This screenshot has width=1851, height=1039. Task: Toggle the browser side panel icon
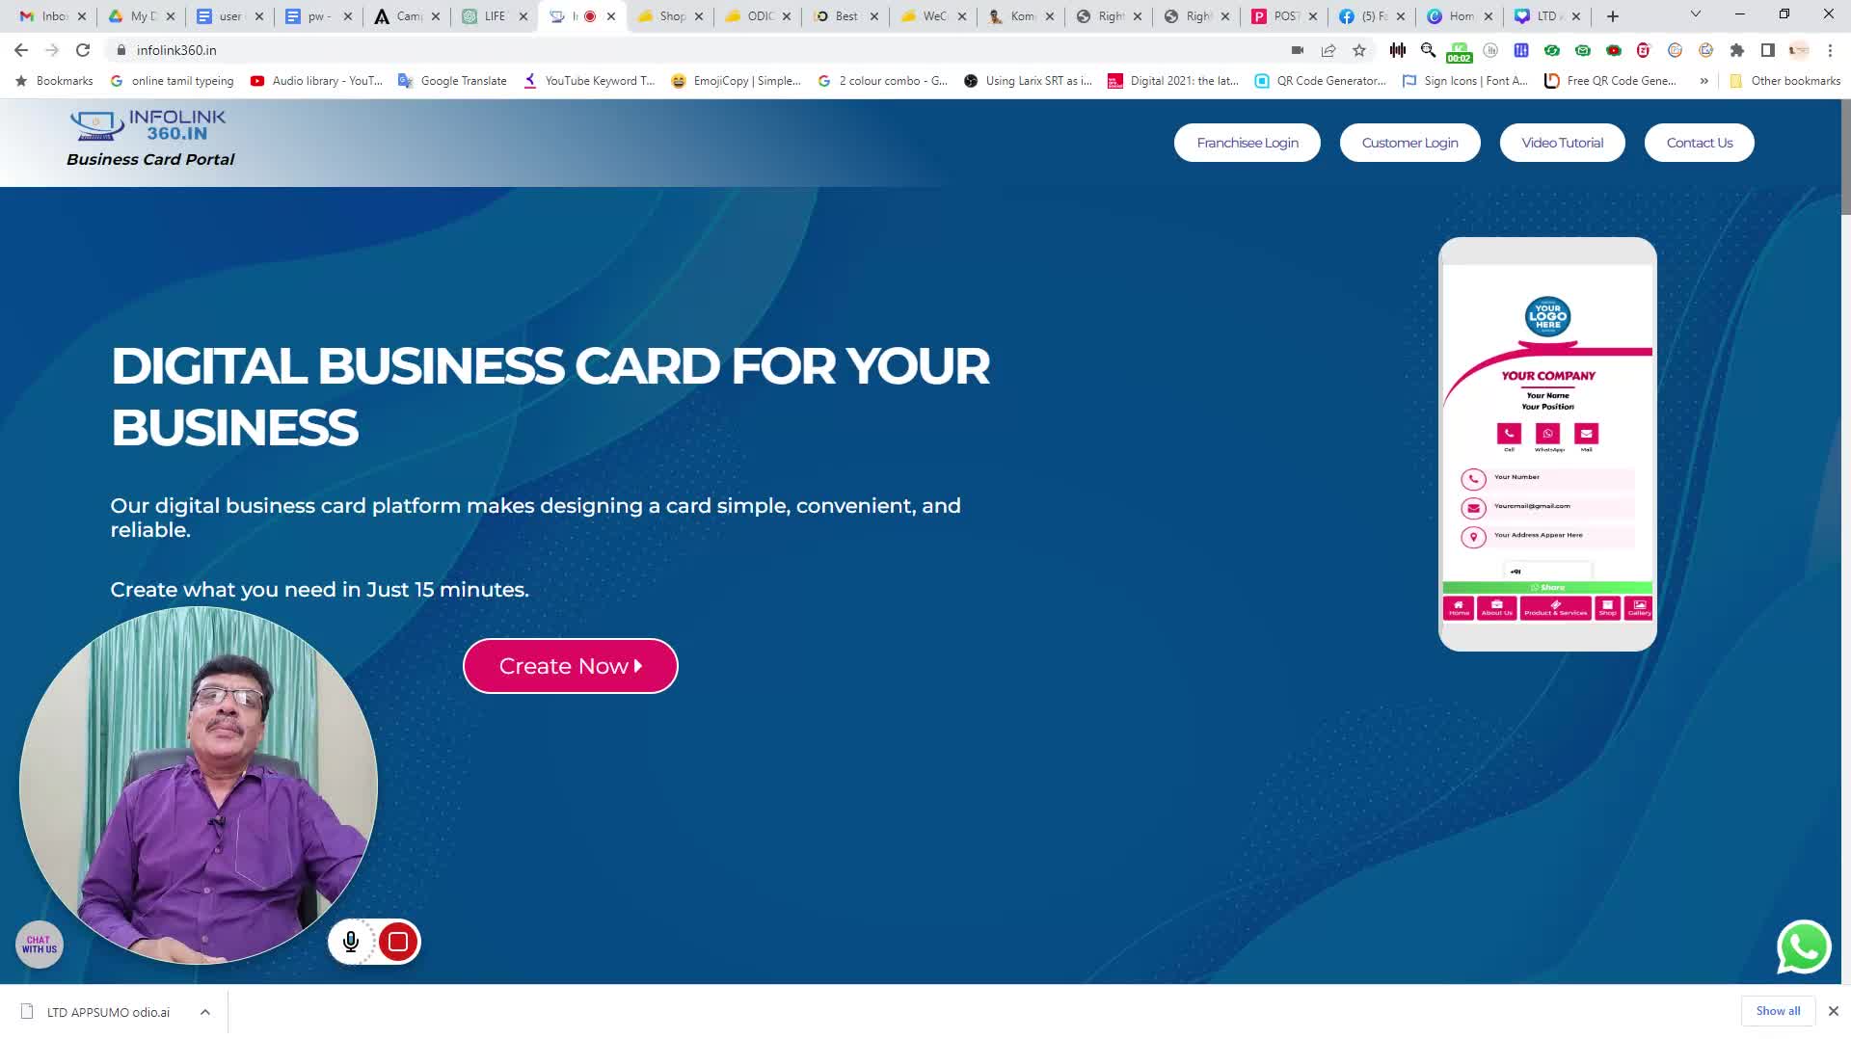click(x=1768, y=50)
